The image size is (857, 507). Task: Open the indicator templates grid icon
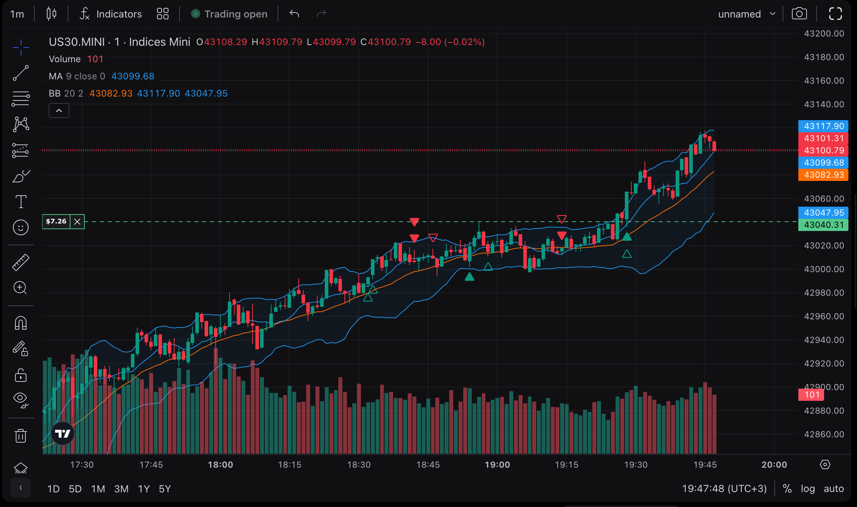(163, 14)
